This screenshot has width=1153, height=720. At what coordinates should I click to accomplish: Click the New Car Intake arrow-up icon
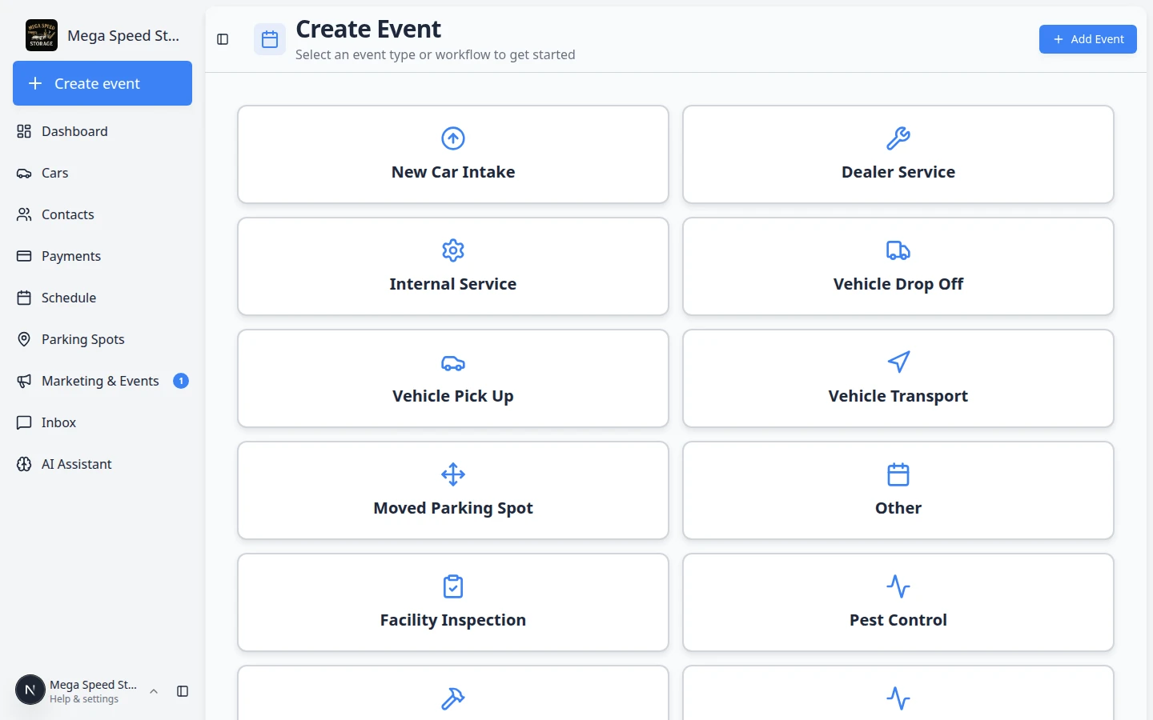[453, 138]
